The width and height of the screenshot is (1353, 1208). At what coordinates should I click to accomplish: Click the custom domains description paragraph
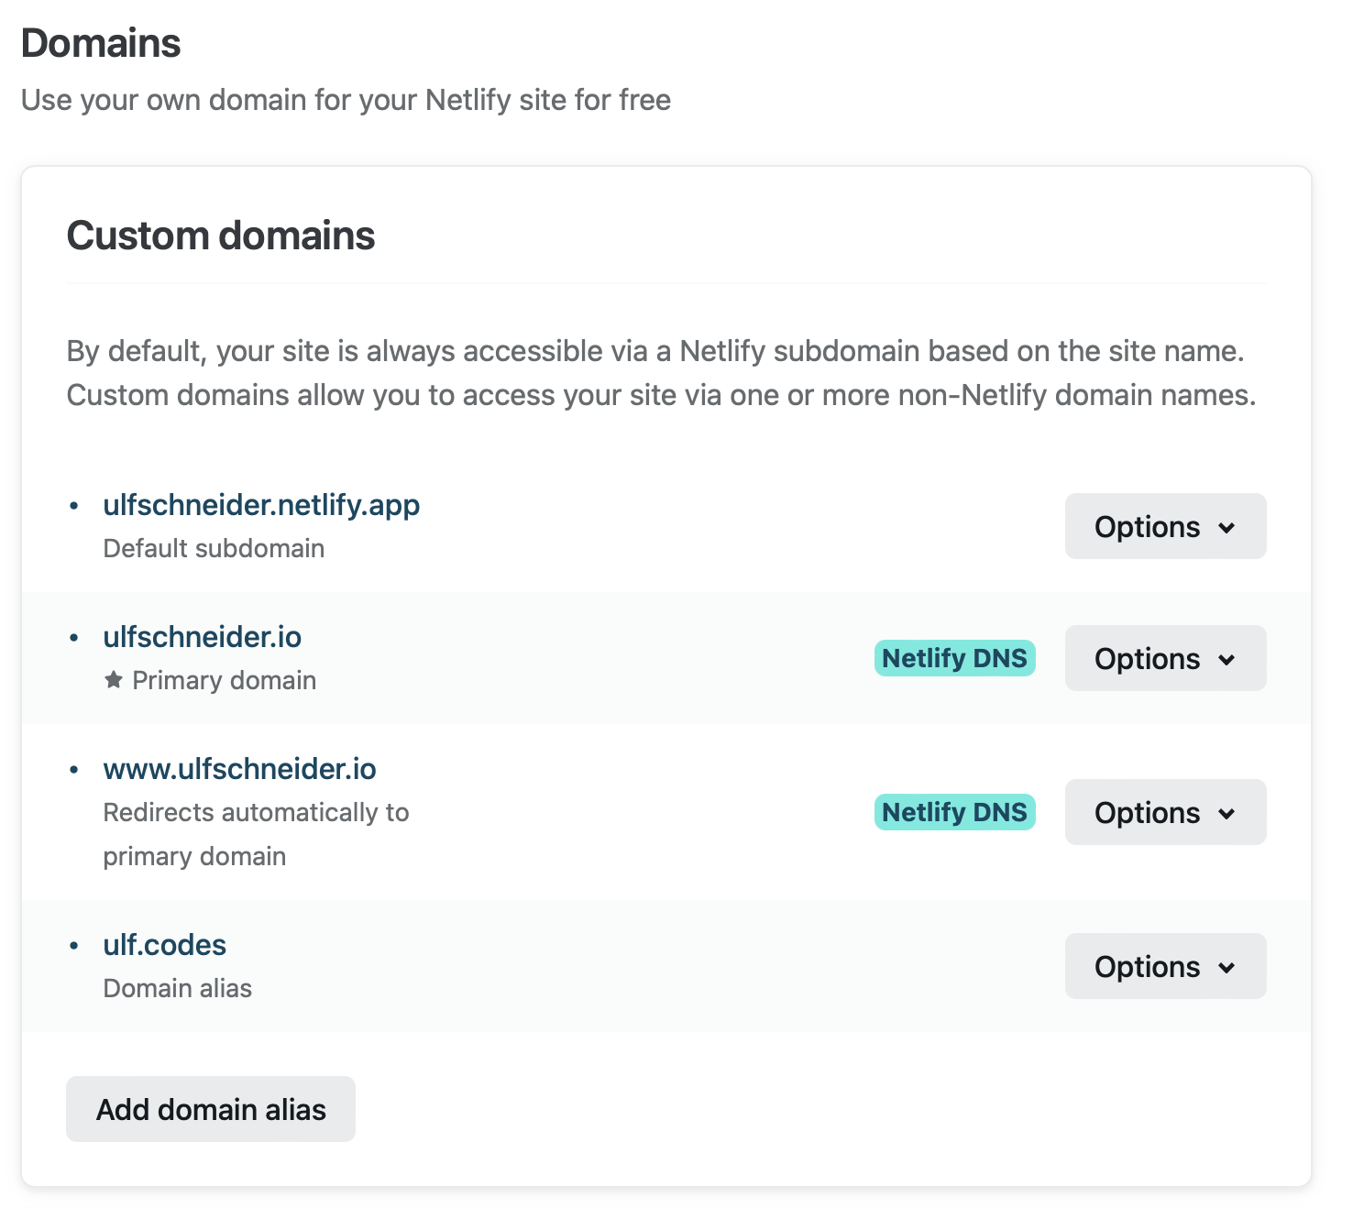coord(661,373)
